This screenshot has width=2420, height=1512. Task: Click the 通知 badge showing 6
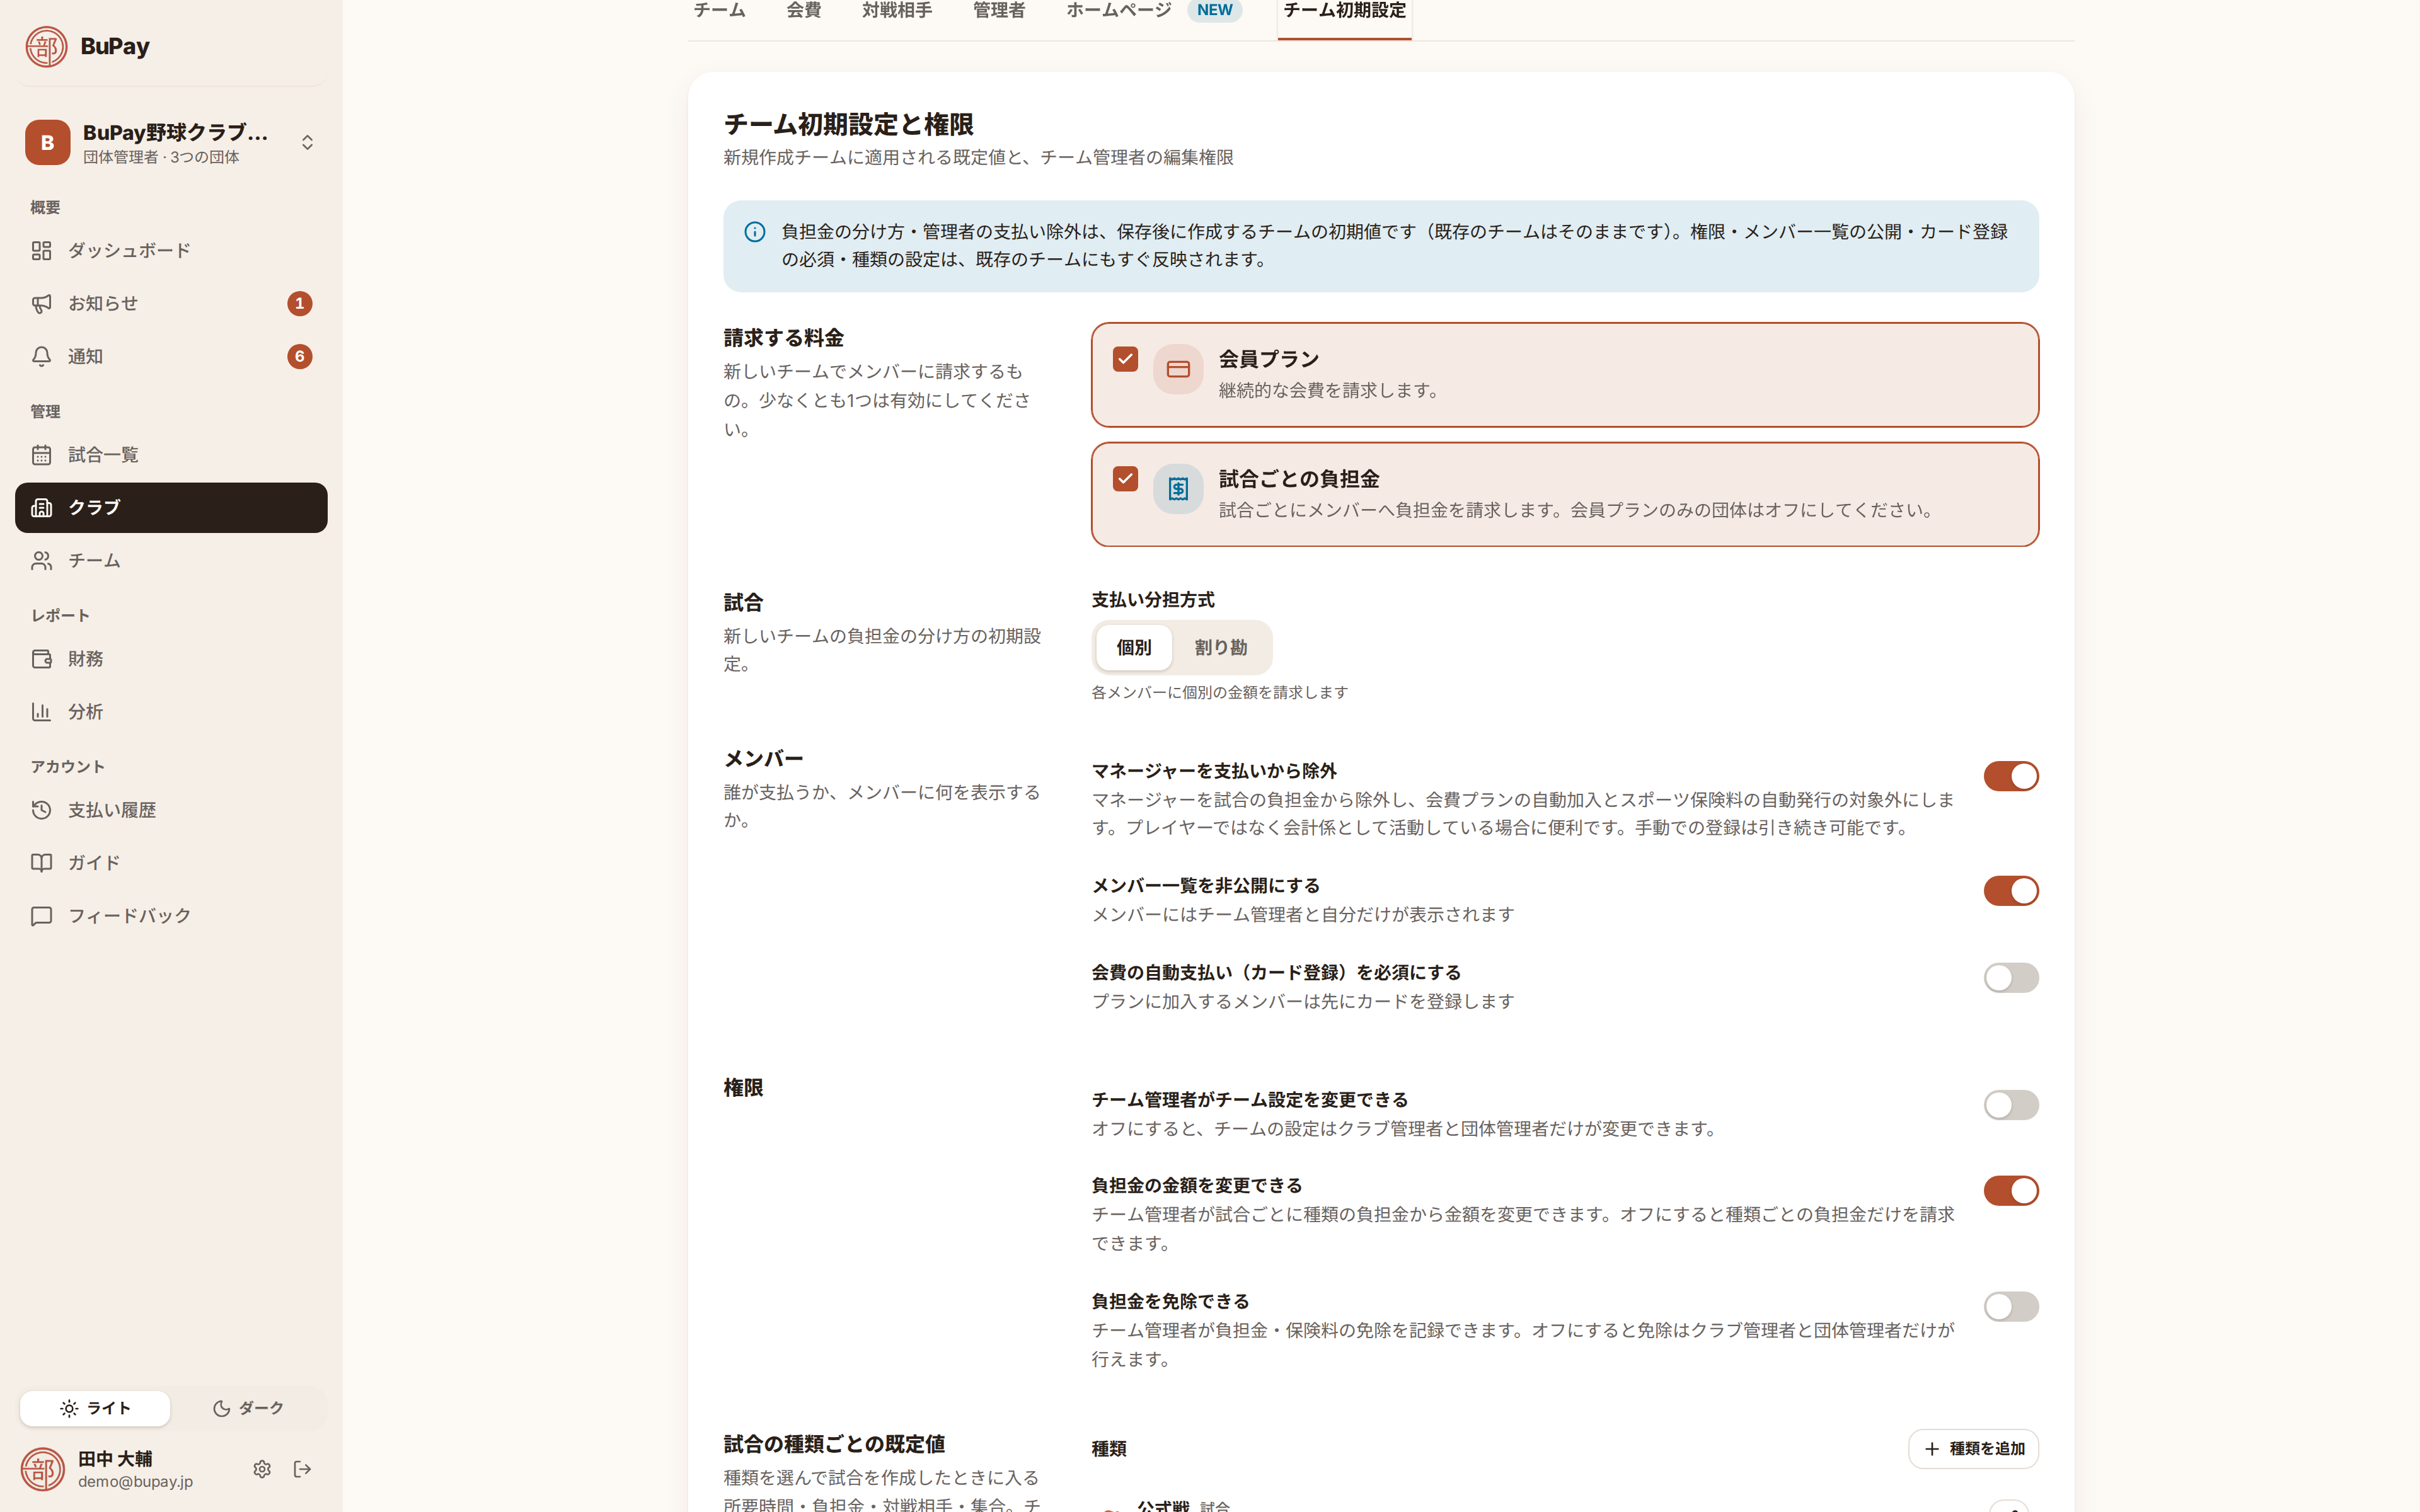pyautogui.click(x=300, y=356)
